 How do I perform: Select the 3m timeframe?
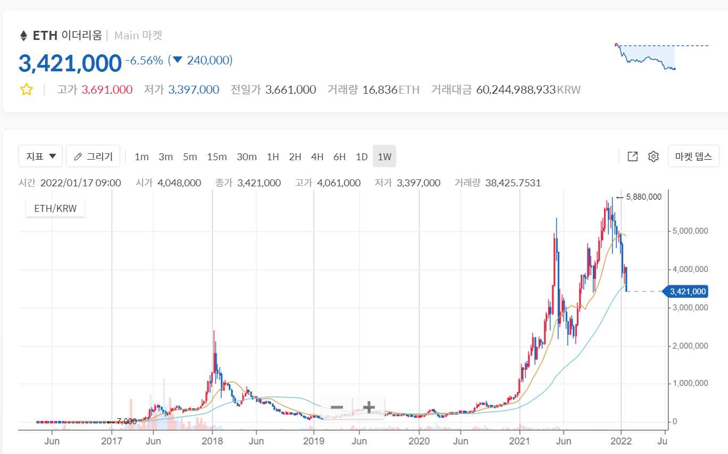click(165, 156)
